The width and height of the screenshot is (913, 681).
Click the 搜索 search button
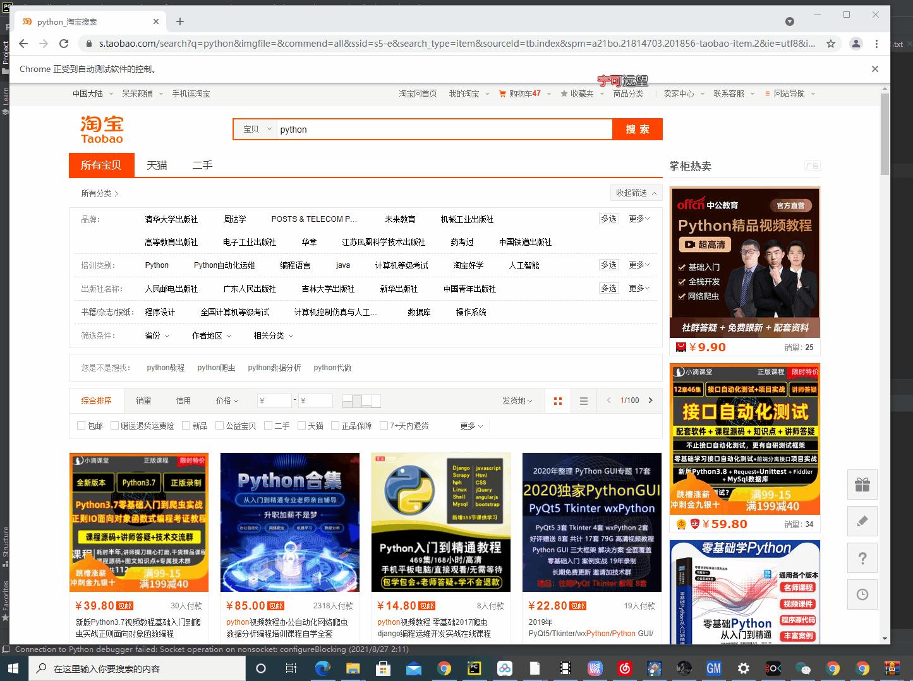637,129
